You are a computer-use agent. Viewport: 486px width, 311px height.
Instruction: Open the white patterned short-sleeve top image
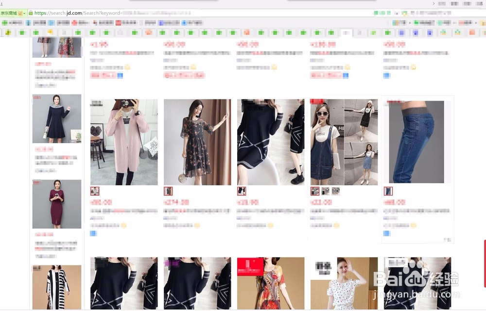click(x=344, y=283)
